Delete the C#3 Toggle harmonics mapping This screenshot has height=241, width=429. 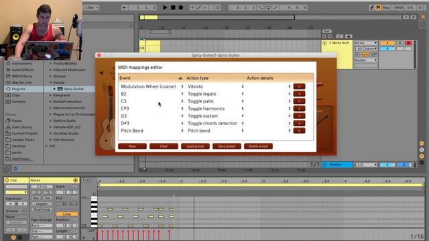point(299,108)
